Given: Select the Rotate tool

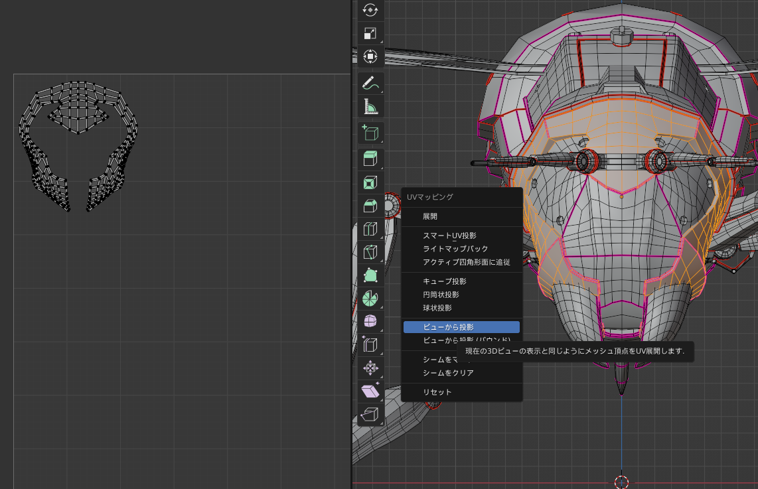Looking at the screenshot, I should coord(370,9).
